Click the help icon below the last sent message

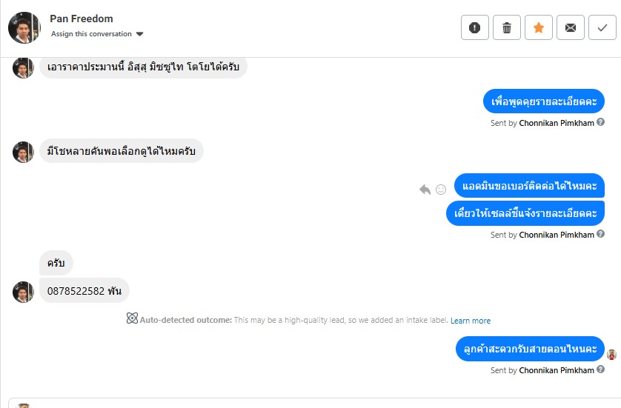600,369
